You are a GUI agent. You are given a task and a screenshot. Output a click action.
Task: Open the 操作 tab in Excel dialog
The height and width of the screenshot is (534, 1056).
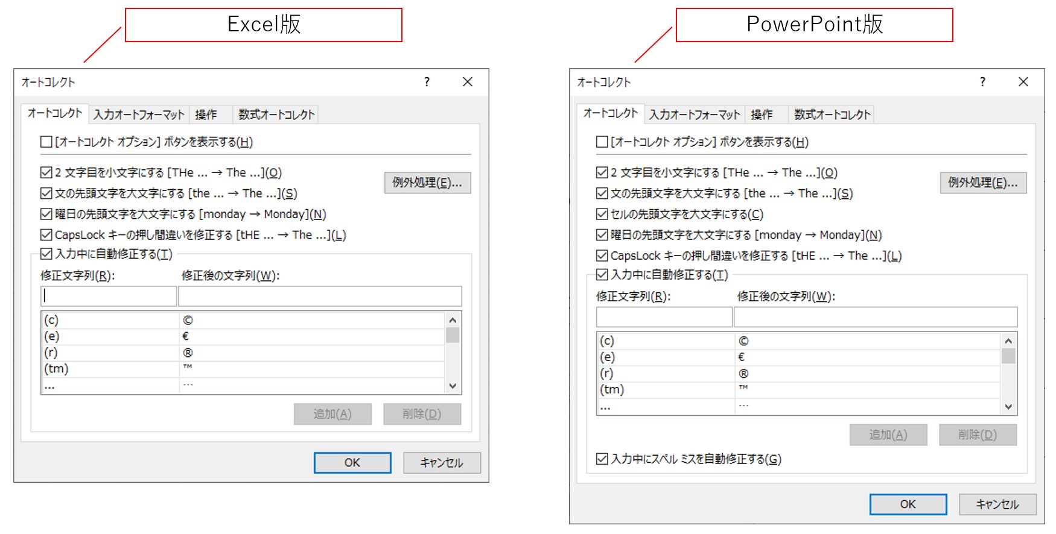206,115
